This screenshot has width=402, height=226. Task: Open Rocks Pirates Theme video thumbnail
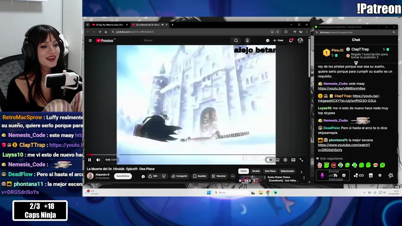click(x=252, y=180)
